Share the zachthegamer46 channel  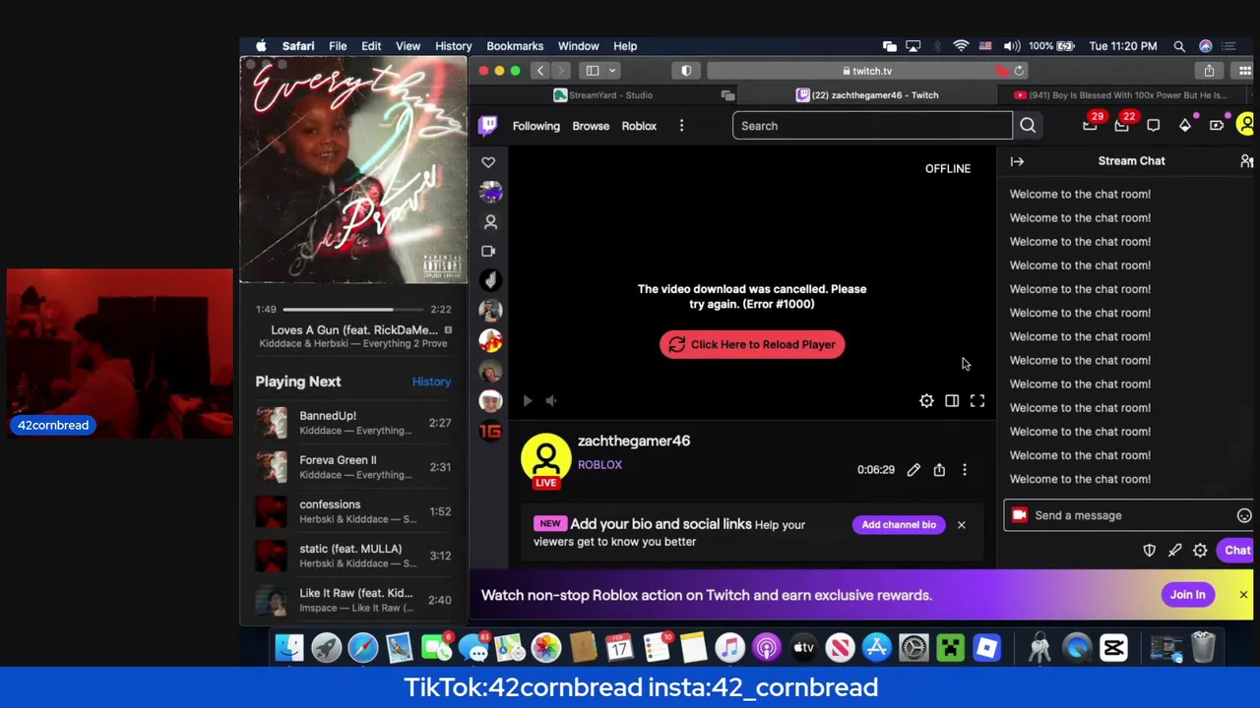click(x=939, y=470)
